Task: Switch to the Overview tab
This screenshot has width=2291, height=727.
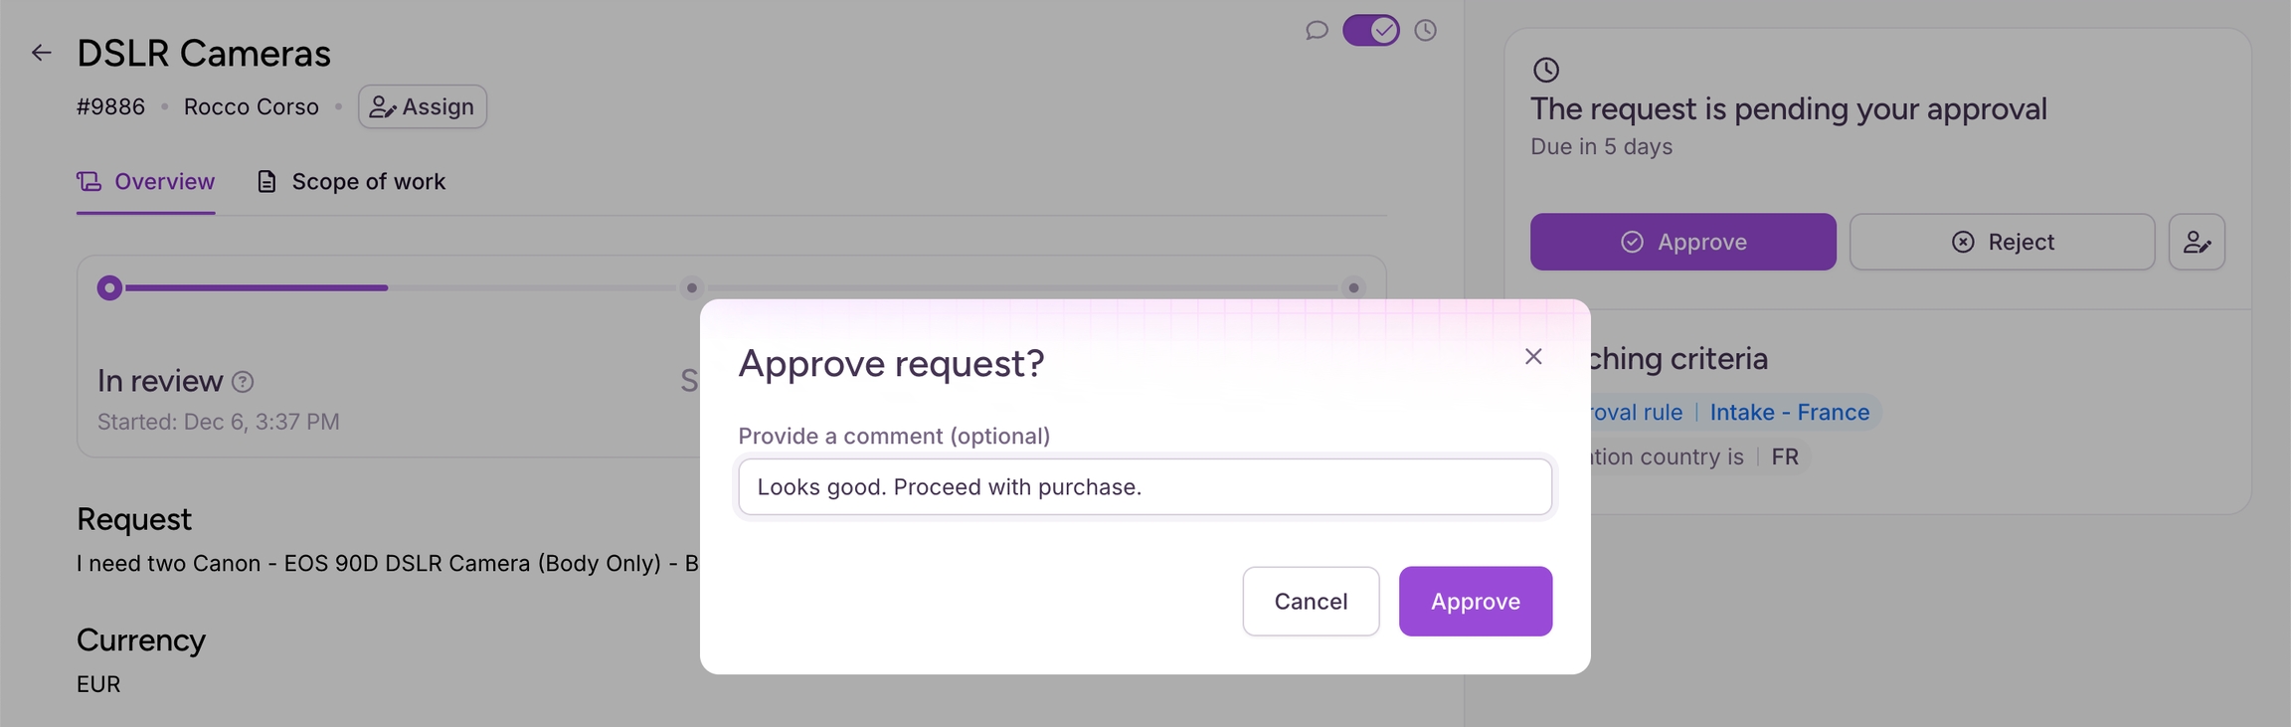Action: click(x=146, y=182)
